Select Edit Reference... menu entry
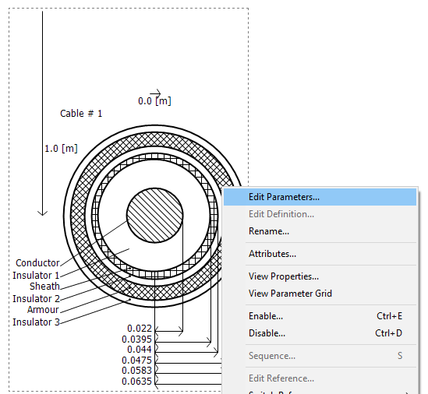Image resolution: width=428 pixels, height=394 pixels. [x=320, y=378]
